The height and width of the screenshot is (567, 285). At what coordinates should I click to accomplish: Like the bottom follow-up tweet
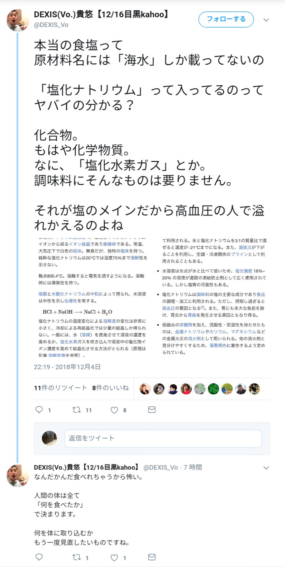click(x=114, y=557)
